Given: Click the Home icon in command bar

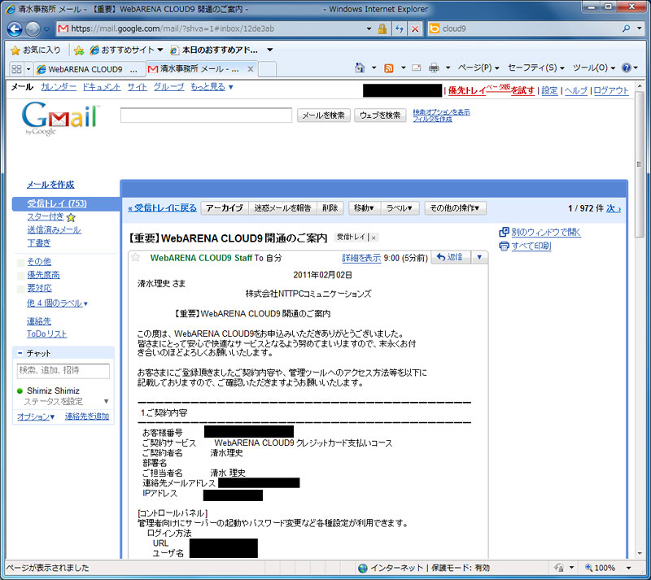Looking at the screenshot, I should (x=360, y=68).
